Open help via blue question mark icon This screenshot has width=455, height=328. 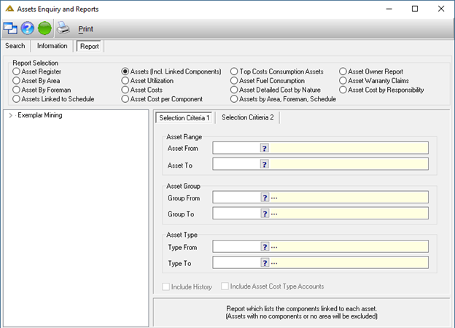(27, 28)
